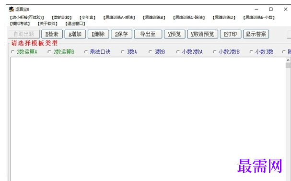Open the 【数的比较】 menu
This screenshot has height=181, width=291.
(62, 17)
